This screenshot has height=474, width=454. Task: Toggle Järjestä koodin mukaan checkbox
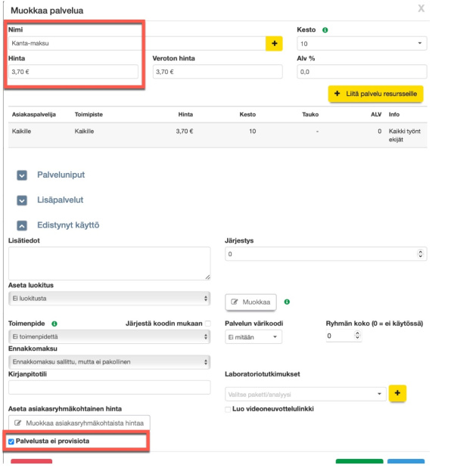click(x=207, y=324)
